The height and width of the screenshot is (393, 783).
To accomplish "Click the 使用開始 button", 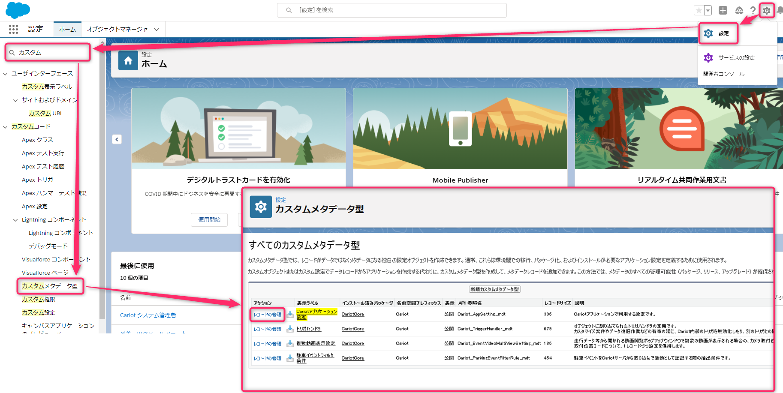I will (x=209, y=219).
